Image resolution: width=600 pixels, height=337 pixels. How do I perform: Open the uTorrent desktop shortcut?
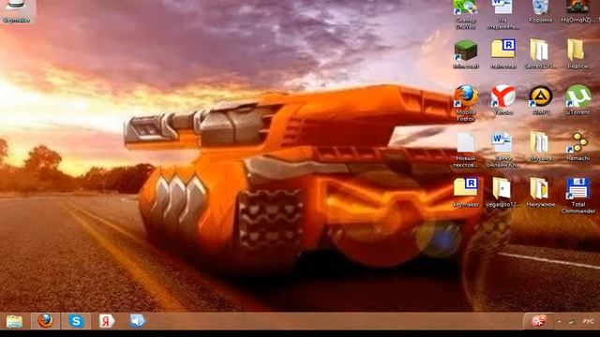tap(577, 100)
